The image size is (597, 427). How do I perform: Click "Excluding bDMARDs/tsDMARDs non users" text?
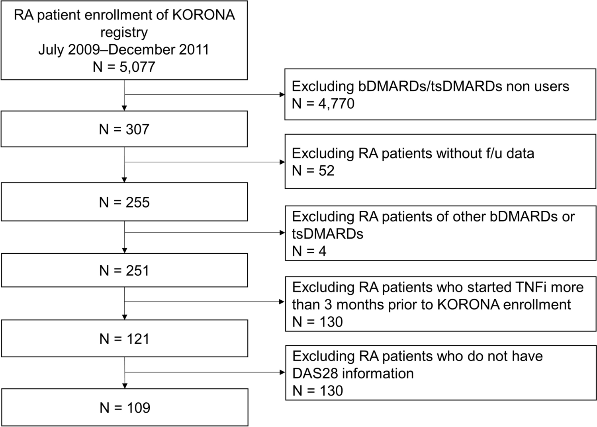(x=430, y=86)
